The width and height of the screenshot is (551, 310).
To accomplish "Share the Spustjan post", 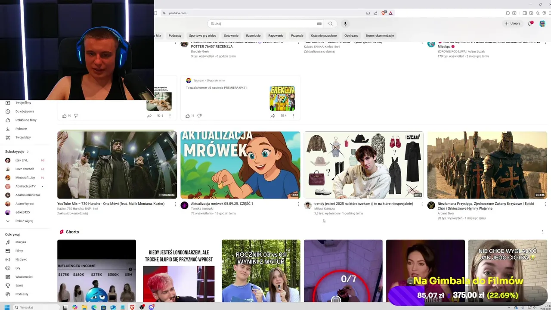I will 272,115.
